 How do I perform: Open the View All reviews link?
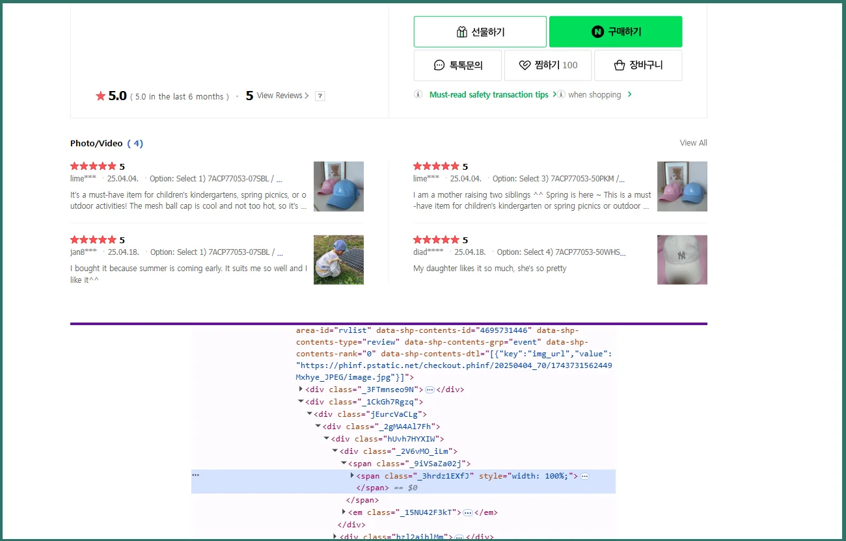pos(692,142)
